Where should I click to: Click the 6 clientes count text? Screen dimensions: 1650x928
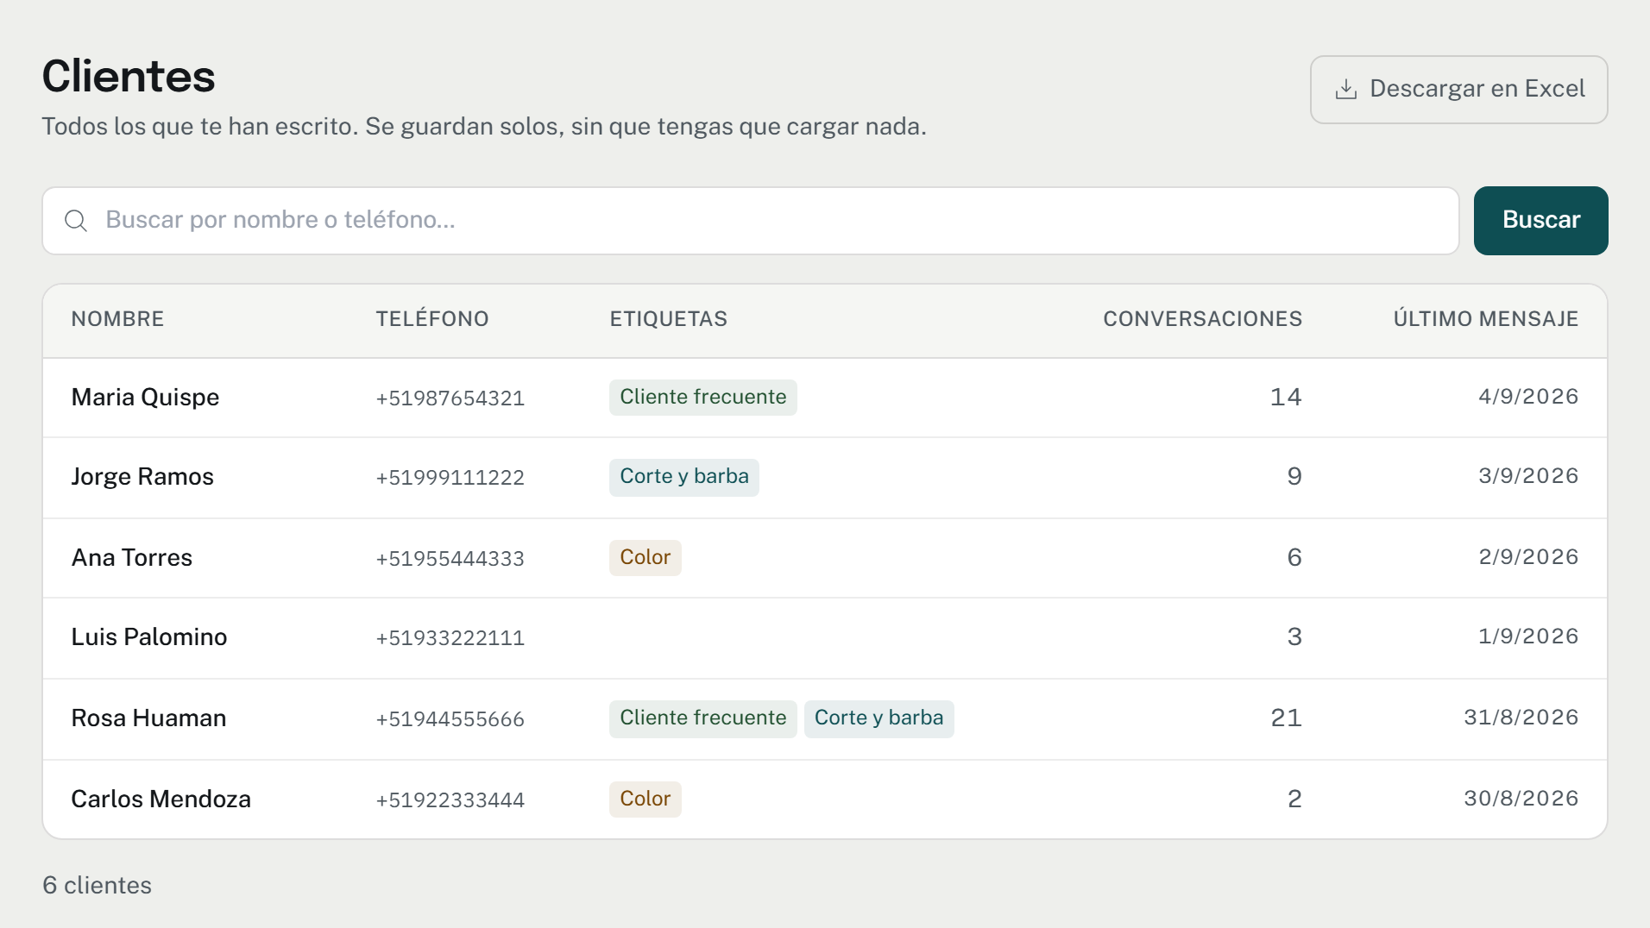(98, 886)
